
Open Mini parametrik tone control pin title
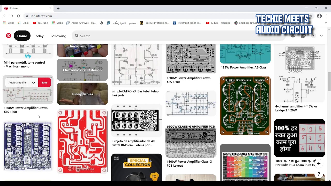(x=24, y=64)
